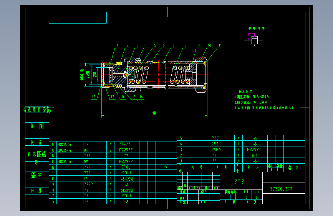Click '????' name cell in row 9
This screenshot has height=216, width=333.
click(x=88, y=184)
